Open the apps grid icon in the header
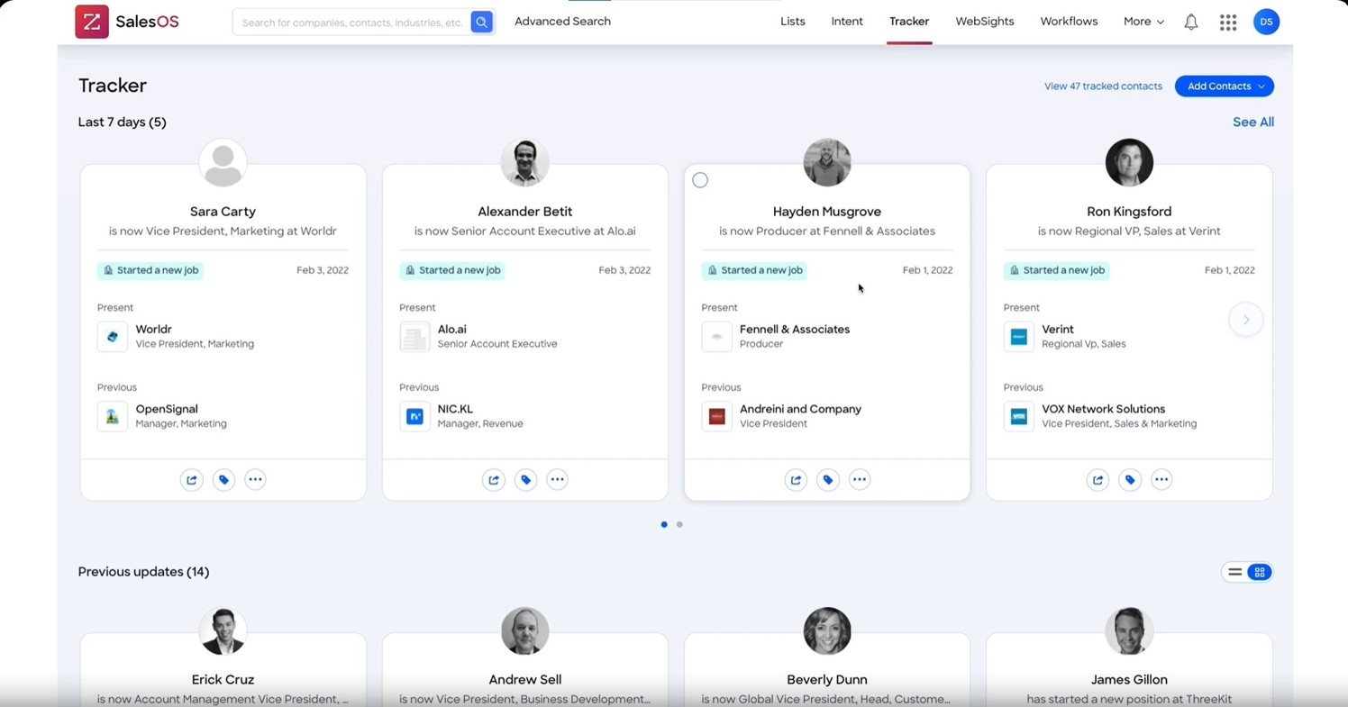Viewport: 1348px width, 707px height. tap(1228, 22)
